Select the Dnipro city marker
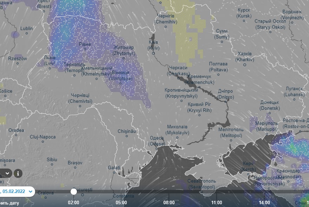 (225, 101)
